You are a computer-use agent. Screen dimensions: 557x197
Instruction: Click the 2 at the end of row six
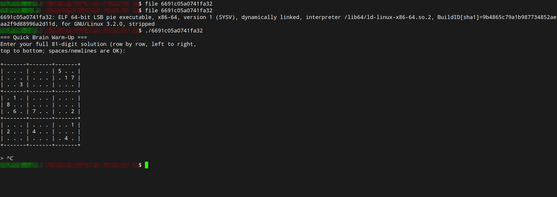(72, 111)
